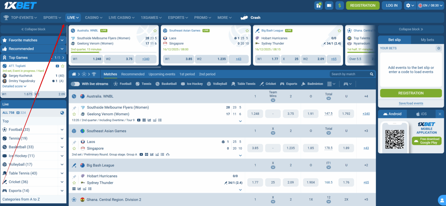Favorite the Australia WNBL card star

tap(155, 31)
